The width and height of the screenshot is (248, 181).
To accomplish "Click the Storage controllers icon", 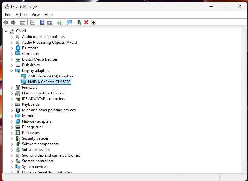I will pos(18,161).
